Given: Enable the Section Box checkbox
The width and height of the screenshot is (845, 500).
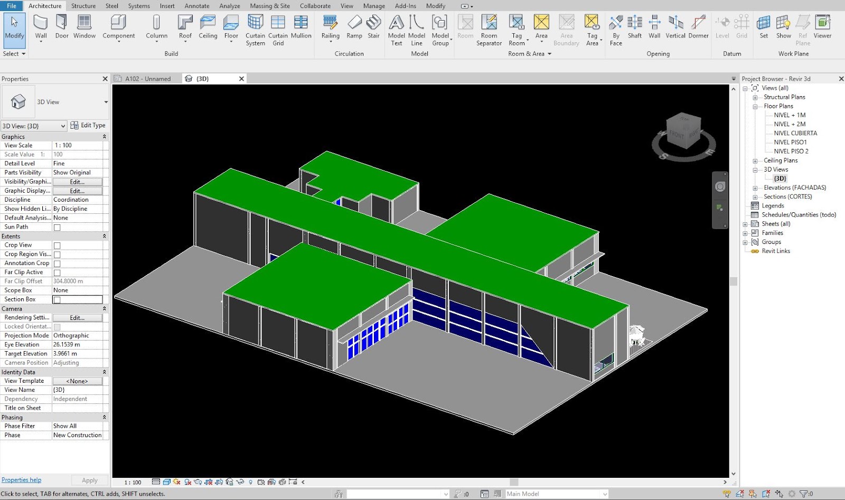Looking at the screenshot, I should 56,299.
